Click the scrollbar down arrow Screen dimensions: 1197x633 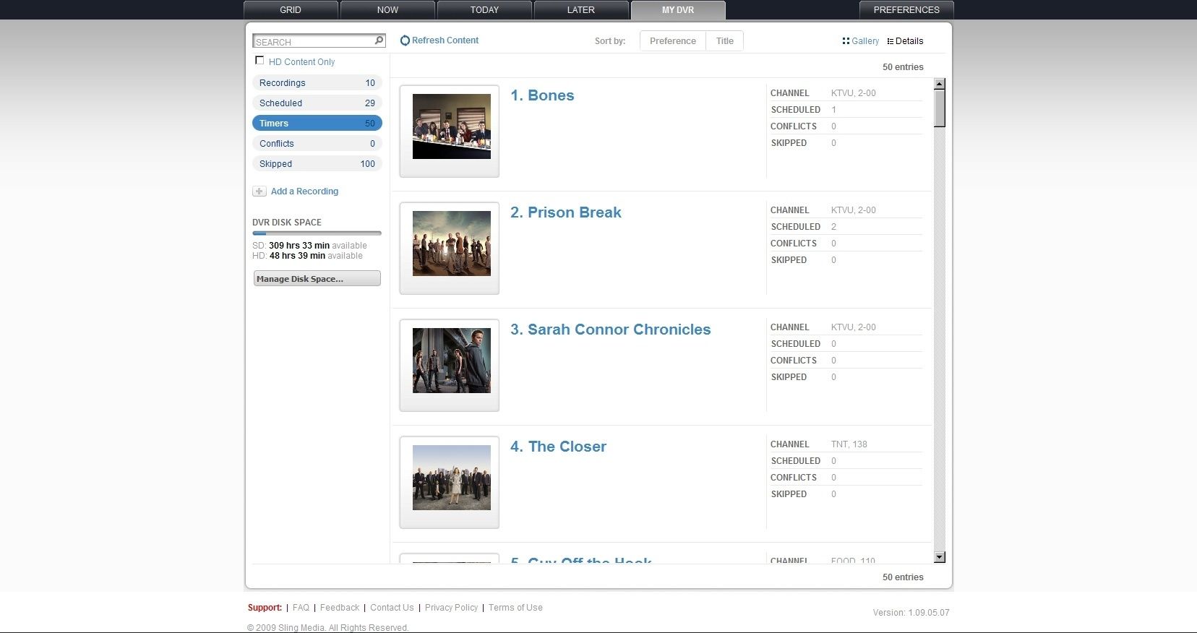tap(940, 557)
